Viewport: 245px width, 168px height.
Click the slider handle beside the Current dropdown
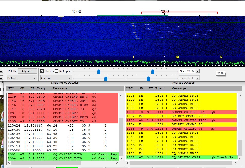(106, 79)
